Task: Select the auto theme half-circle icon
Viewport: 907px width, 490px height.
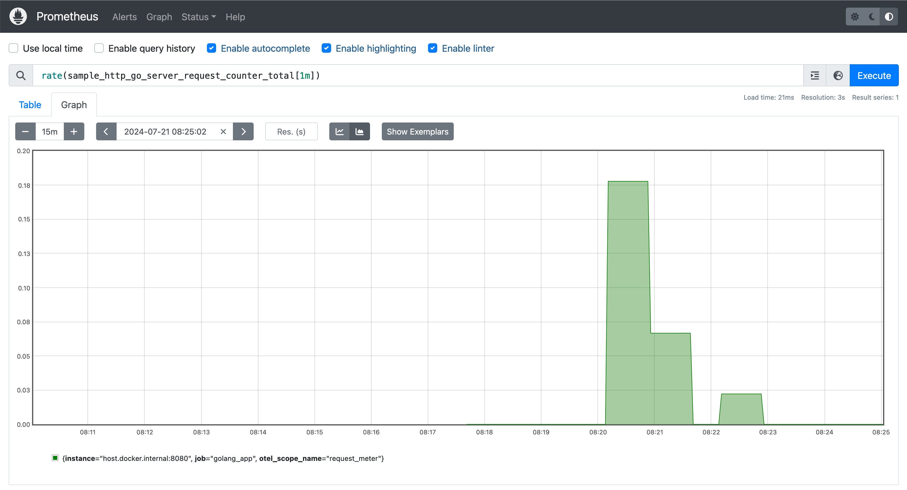Action: (889, 17)
